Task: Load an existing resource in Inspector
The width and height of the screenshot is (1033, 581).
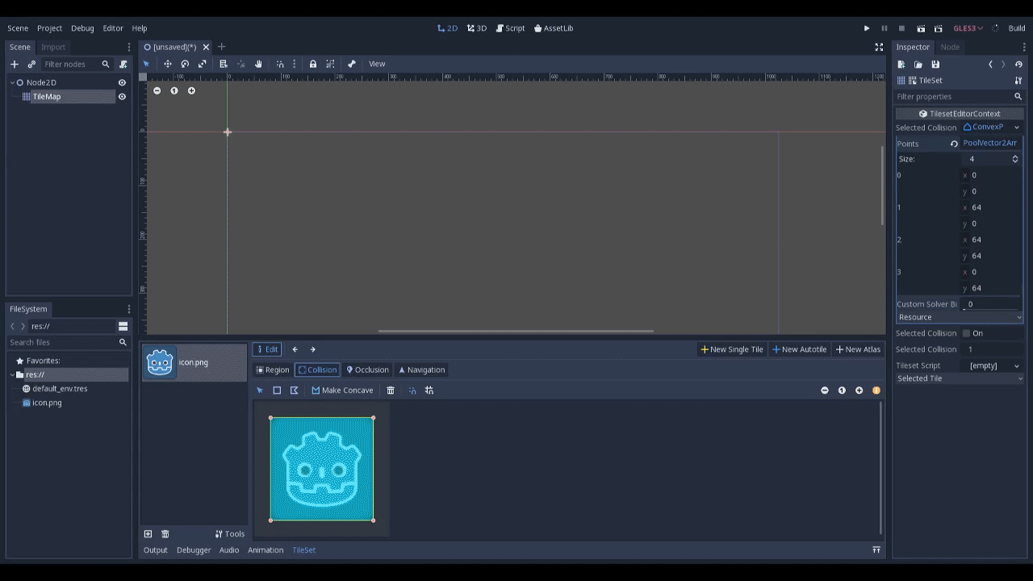Action: [918, 65]
